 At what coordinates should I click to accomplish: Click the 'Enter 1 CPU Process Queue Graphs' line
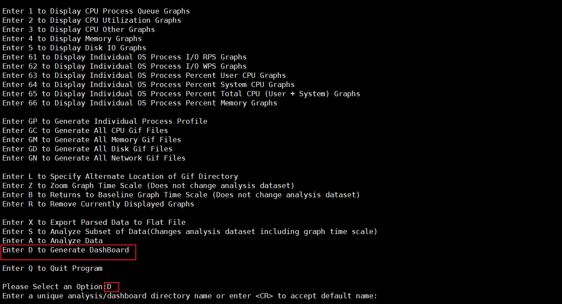click(96, 11)
